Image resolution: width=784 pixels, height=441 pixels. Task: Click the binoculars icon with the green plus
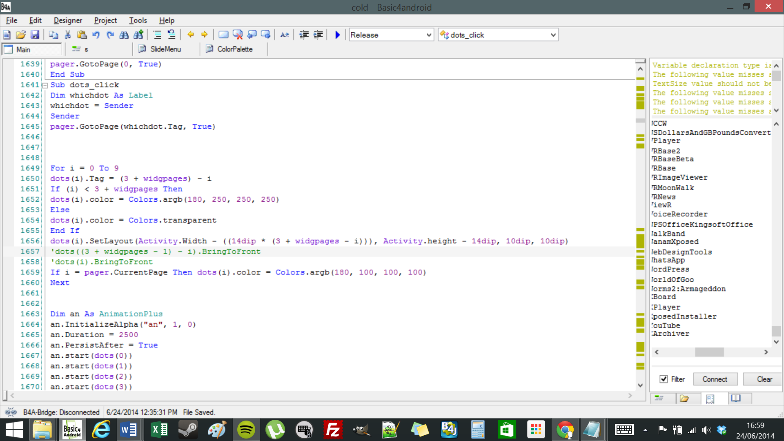138,35
